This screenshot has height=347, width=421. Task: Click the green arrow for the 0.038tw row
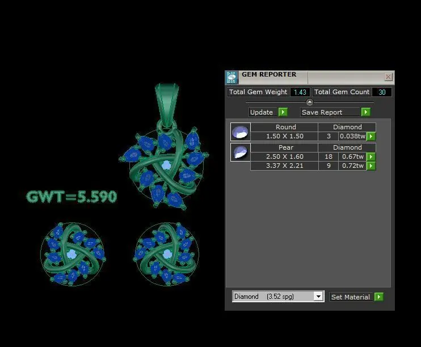371,136
